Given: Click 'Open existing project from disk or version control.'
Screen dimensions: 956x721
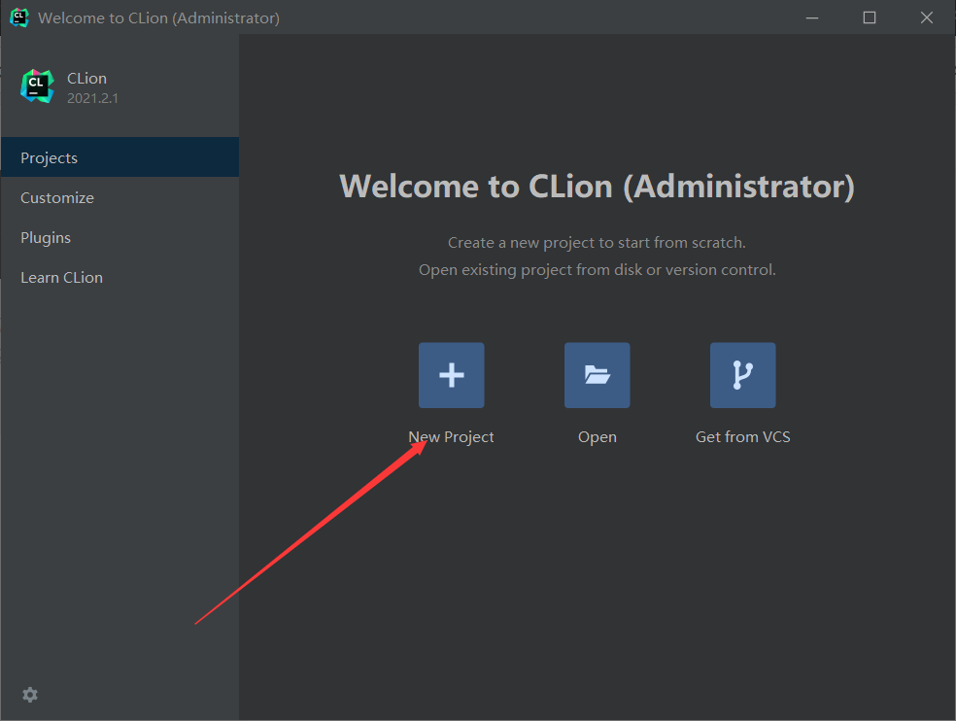Looking at the screenshot, I should pyautogui.click(x=597, y=269).
